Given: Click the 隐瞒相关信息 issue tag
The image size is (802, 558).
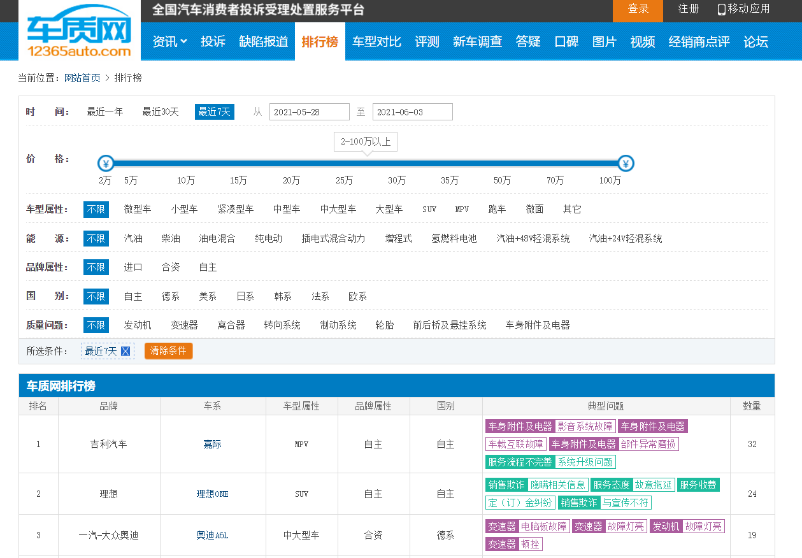Looking at the screenshot, I should (558, 485).
